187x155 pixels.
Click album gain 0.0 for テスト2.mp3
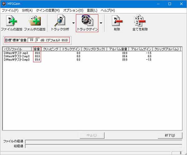pyautogui.click(x=149, y=56)
